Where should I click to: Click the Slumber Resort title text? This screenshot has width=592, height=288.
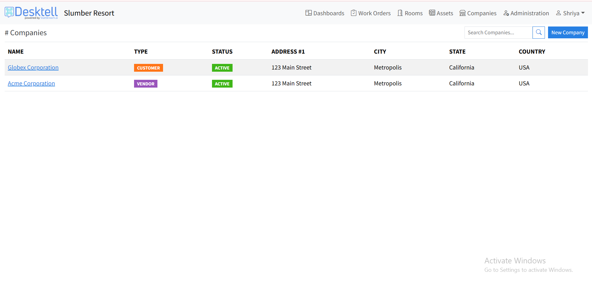(89, 13)
